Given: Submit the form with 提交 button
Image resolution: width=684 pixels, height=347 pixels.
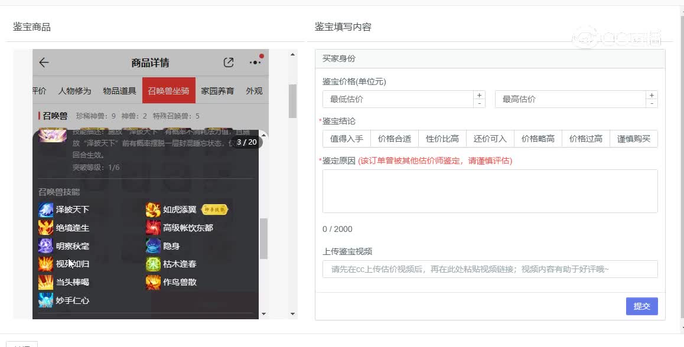Looking at the screenshot, I should click(x=641, y=306).
